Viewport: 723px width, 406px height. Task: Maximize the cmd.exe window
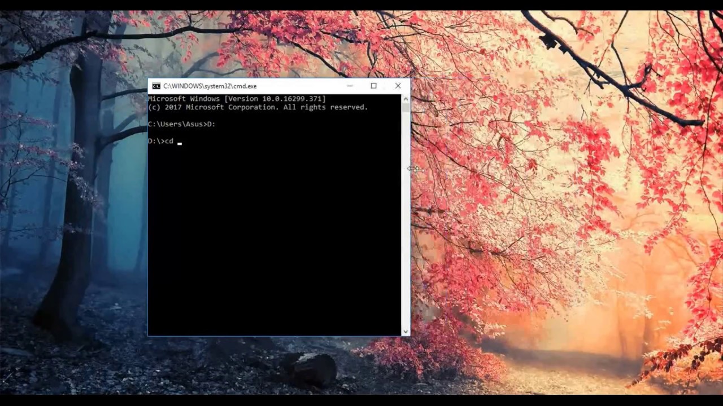point(373,86)
